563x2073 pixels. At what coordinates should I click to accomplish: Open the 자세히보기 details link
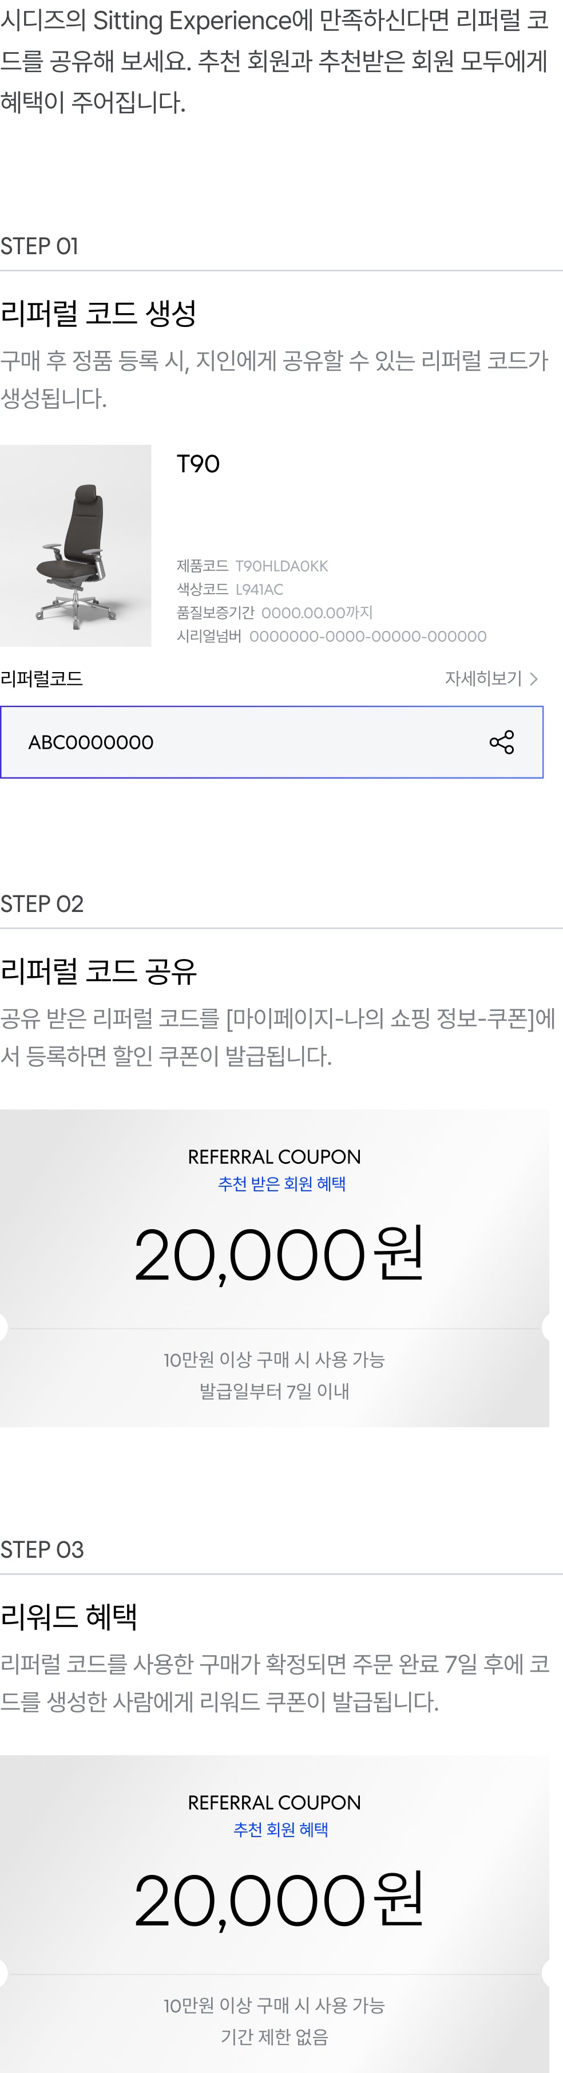point(491,678)
